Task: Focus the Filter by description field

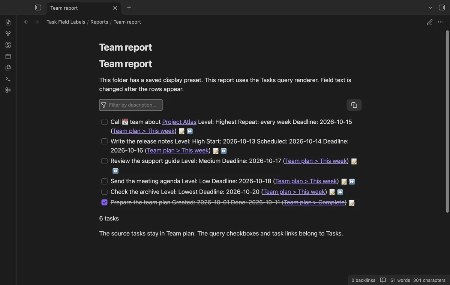Action: 131,105
